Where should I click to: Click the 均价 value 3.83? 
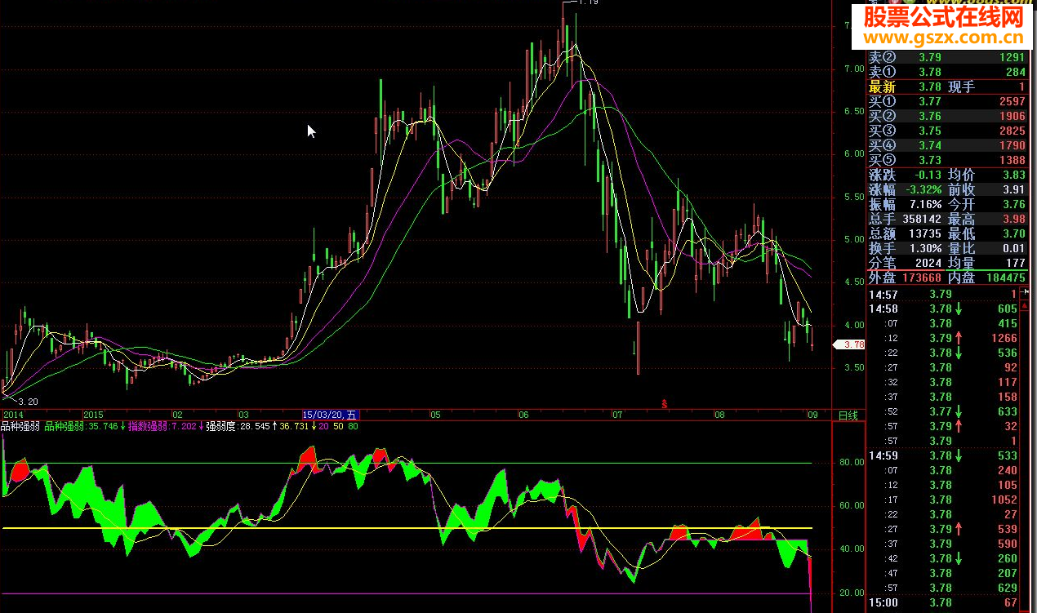(1013, 175)
